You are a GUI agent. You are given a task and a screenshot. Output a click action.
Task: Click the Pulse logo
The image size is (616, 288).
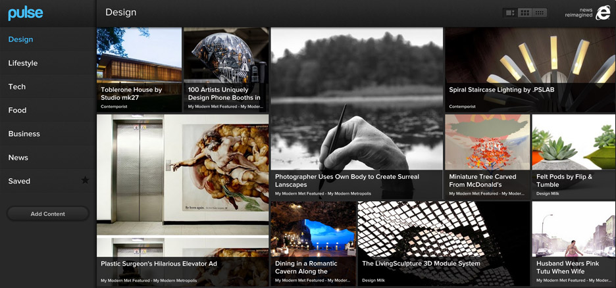[26, 12]
